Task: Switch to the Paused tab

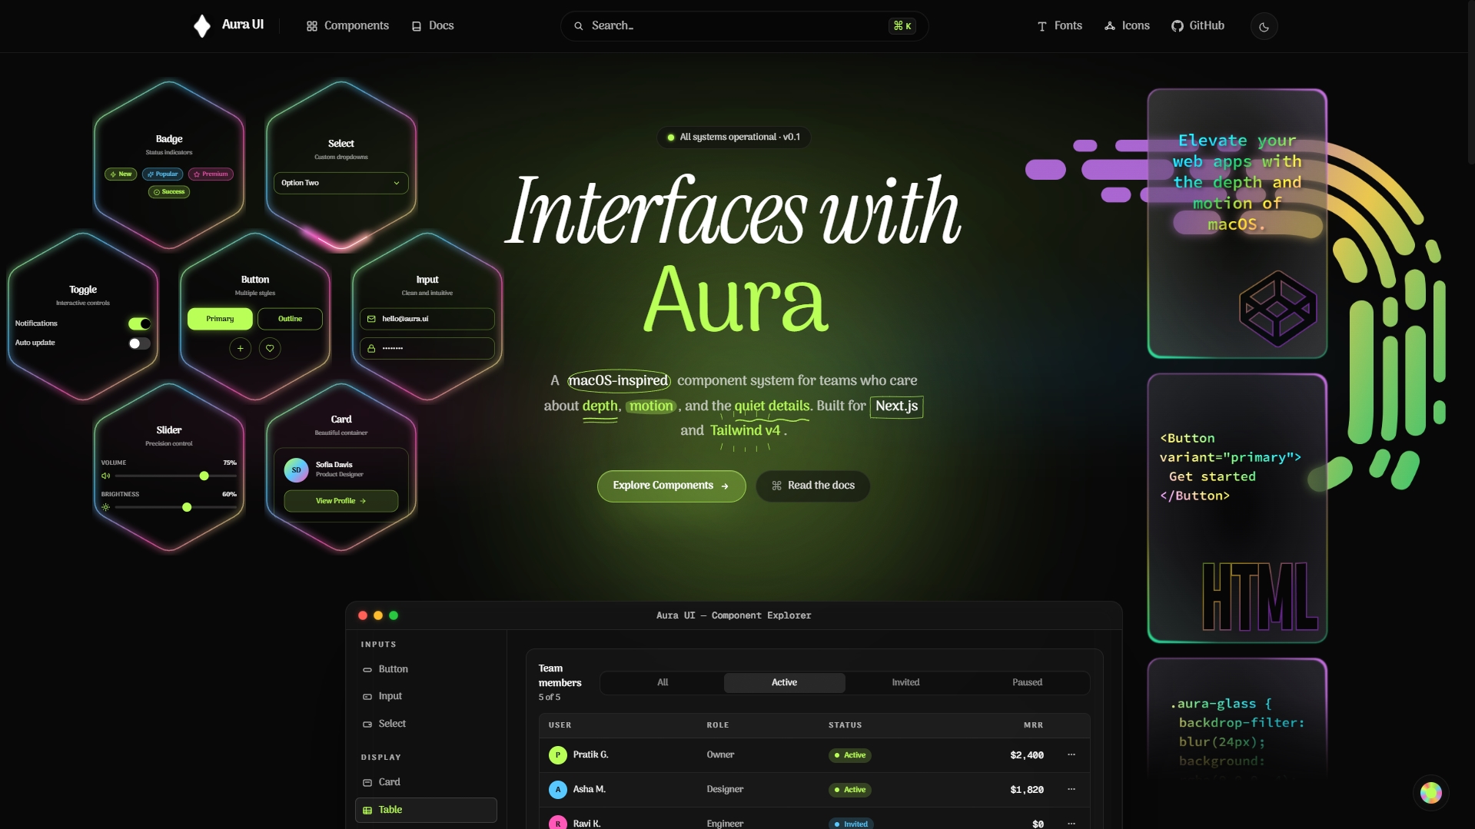Action: (x=1027, y=683)
